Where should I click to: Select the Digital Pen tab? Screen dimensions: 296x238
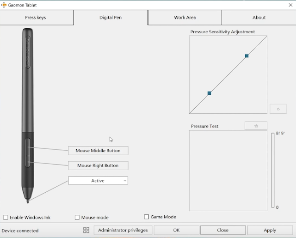[111, 18]
